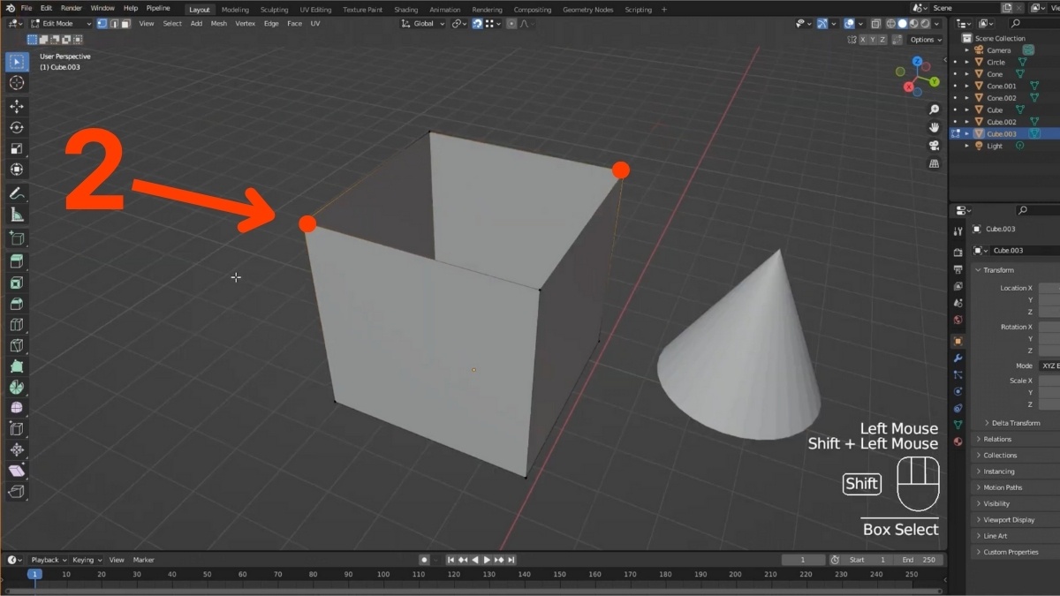1060x596 pixels.
Task: Pick the Knife tool
Action: (x=17, y=346)
